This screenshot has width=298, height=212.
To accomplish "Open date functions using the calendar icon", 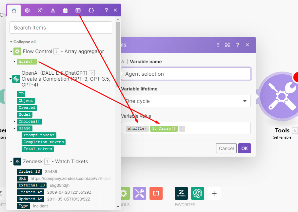I will point(65,10).
